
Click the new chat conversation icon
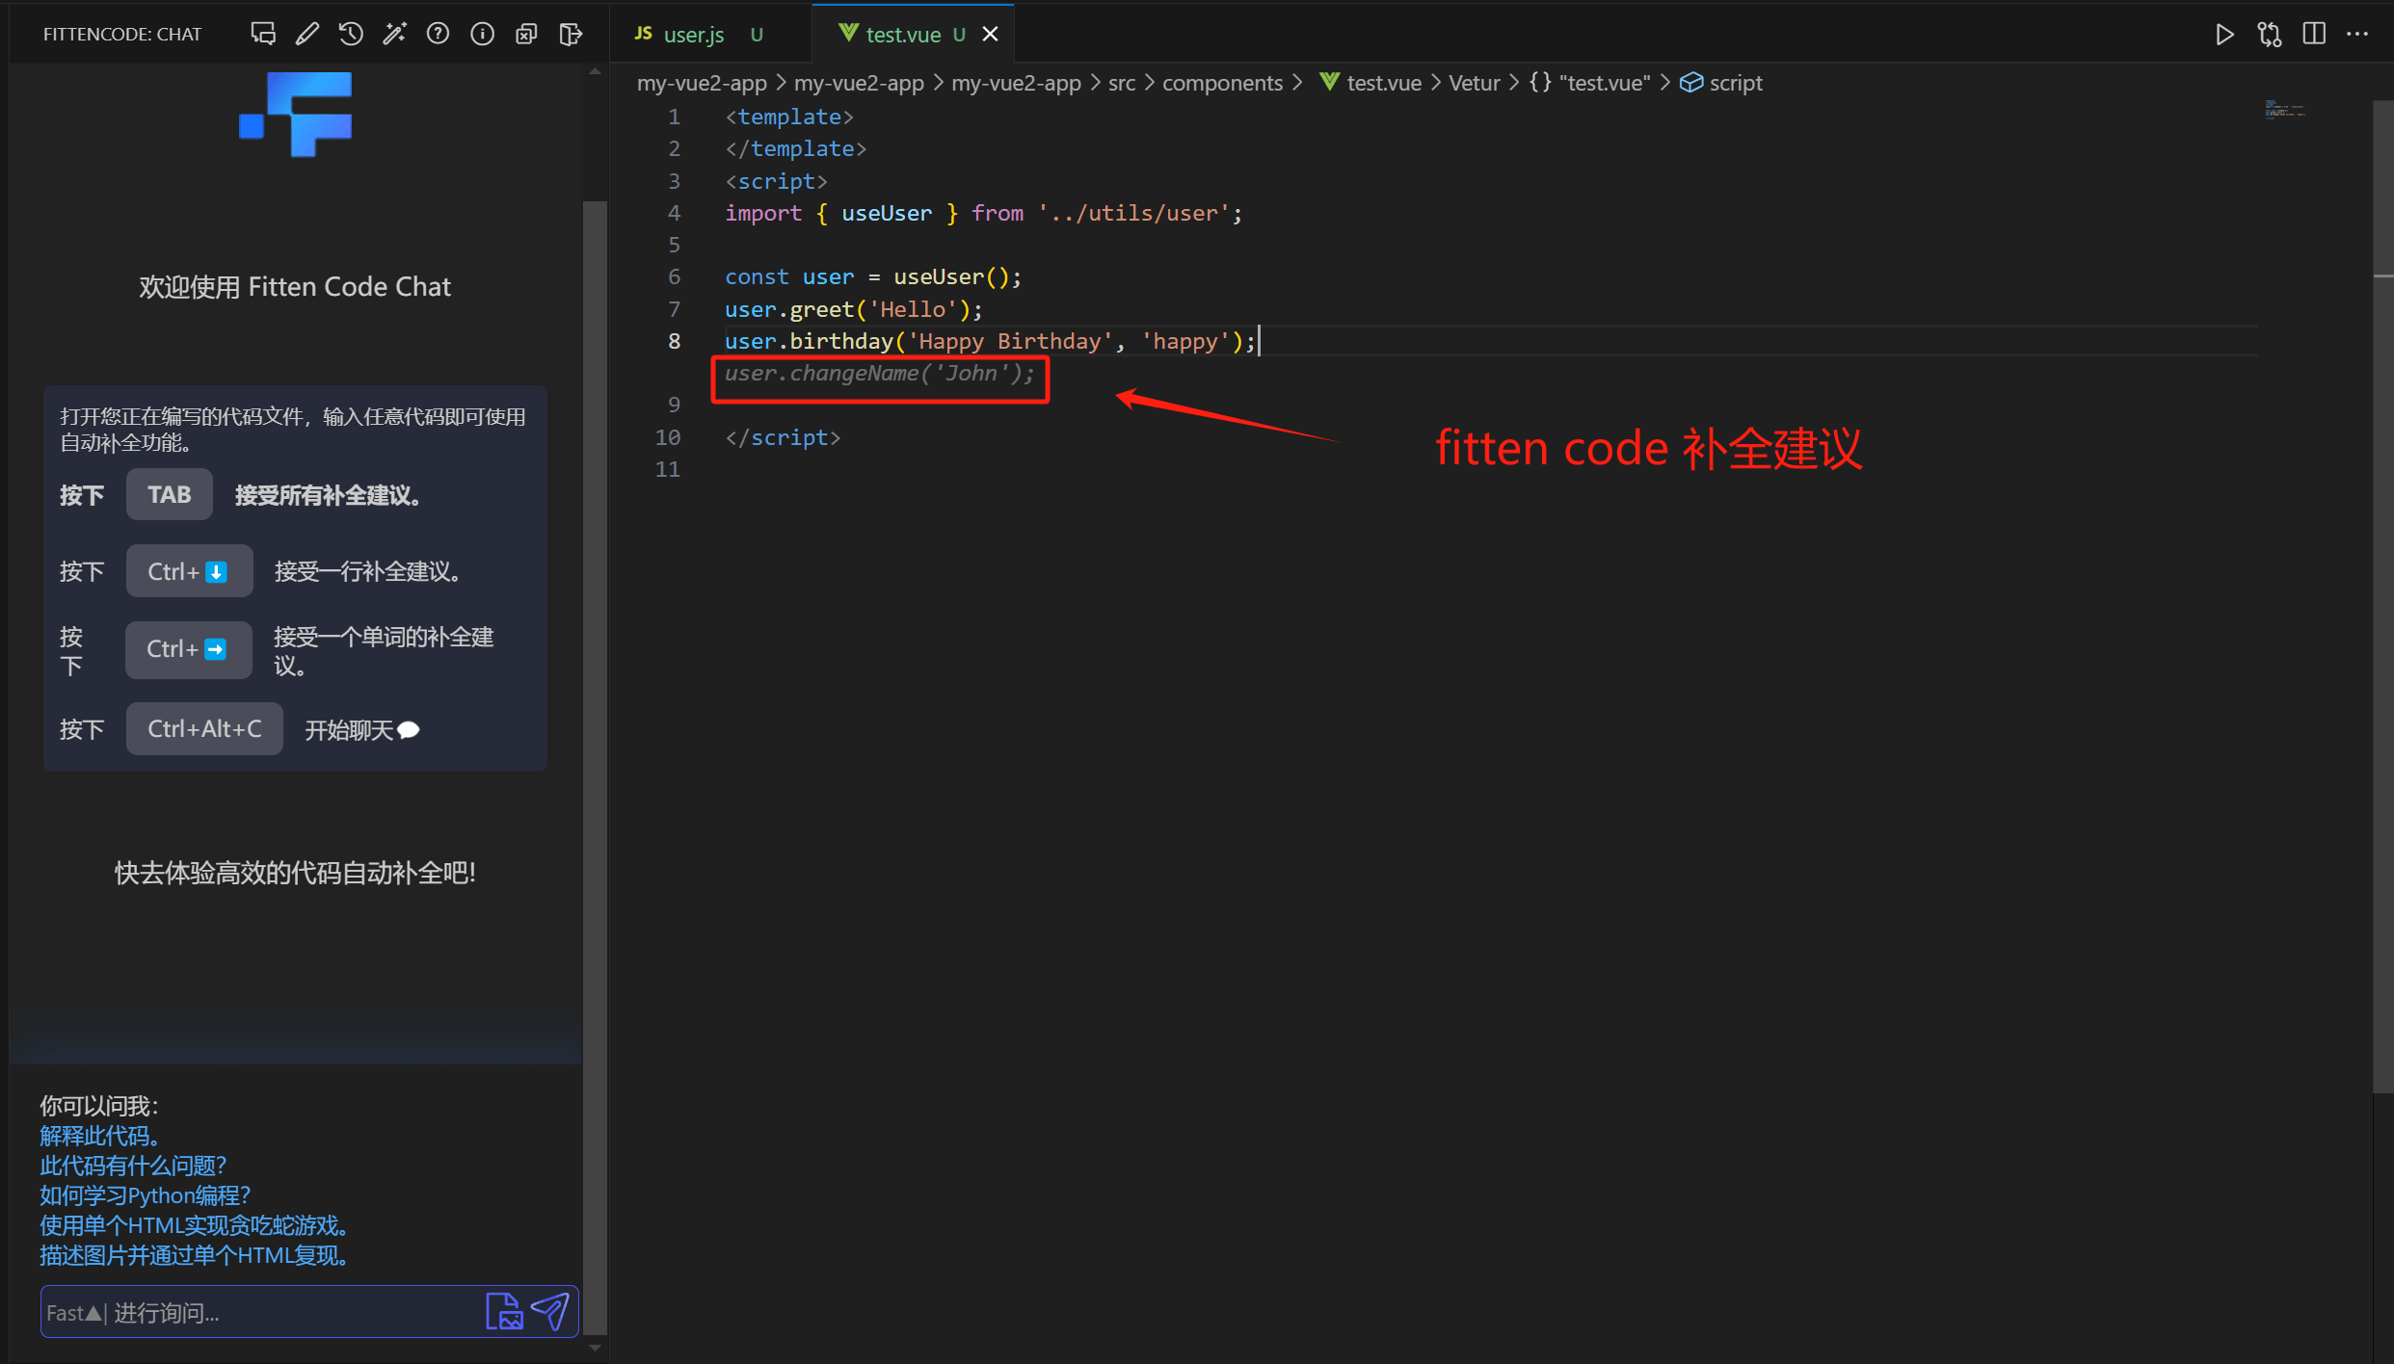262,34
